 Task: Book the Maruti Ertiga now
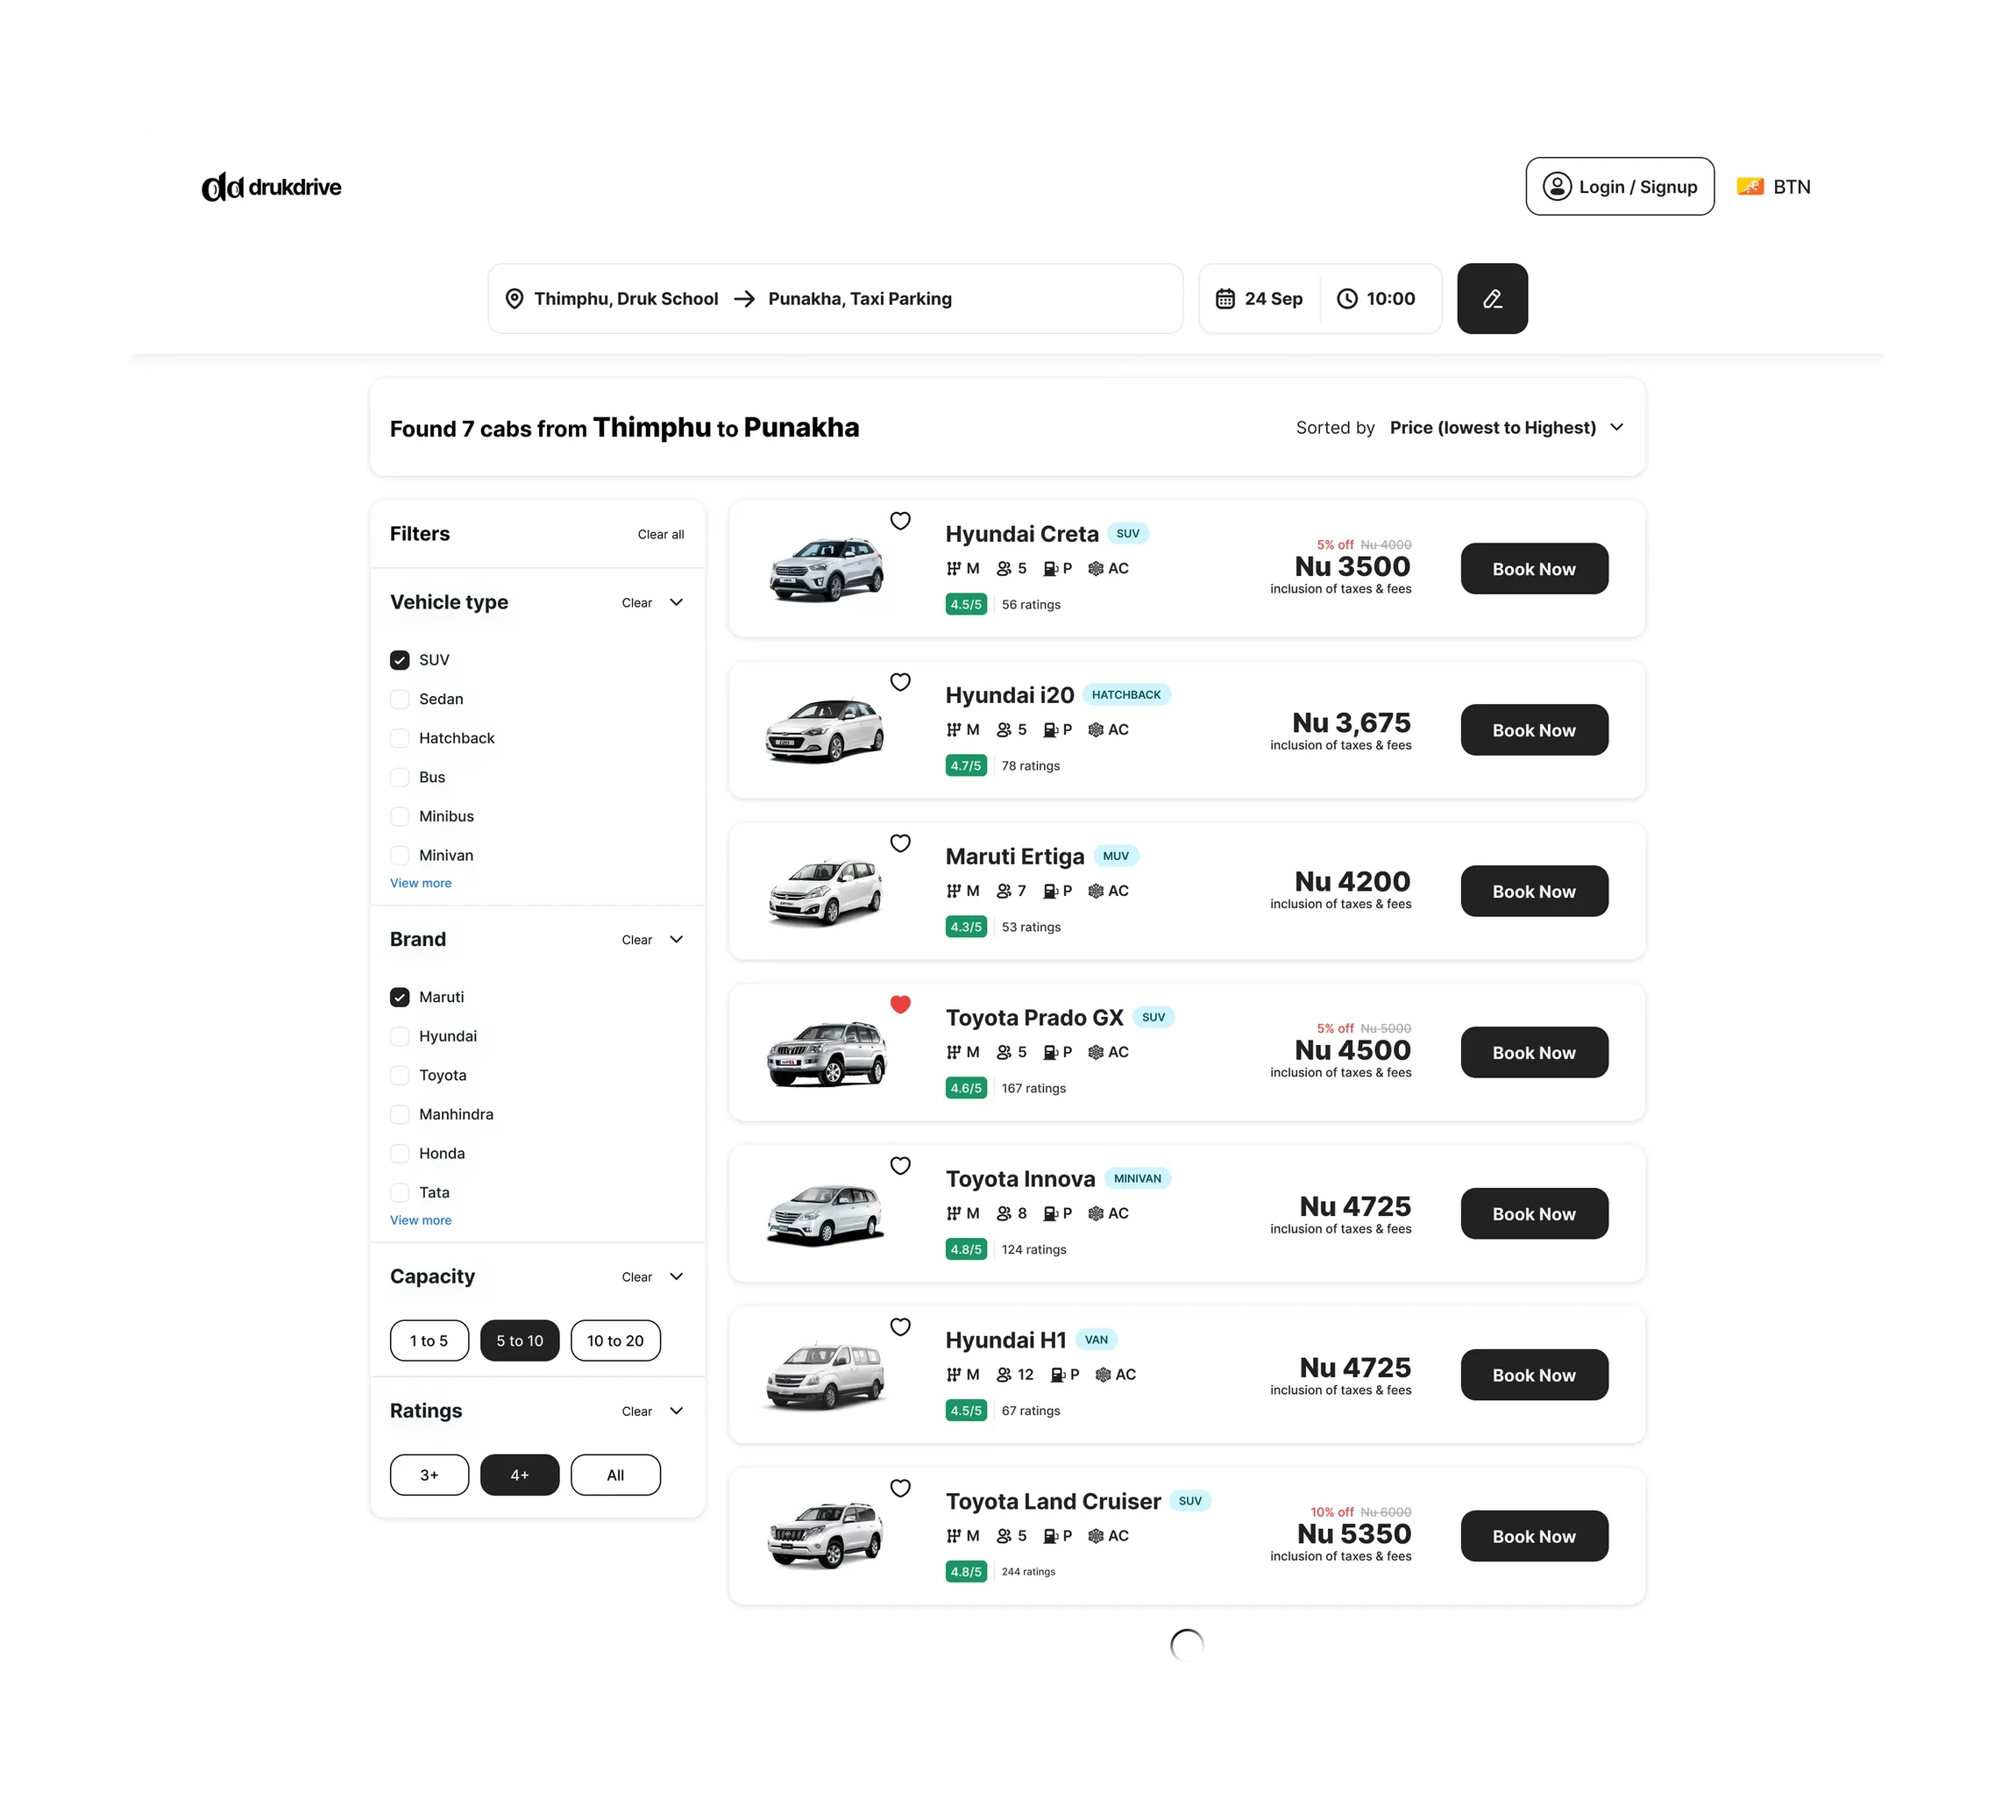1533,891
